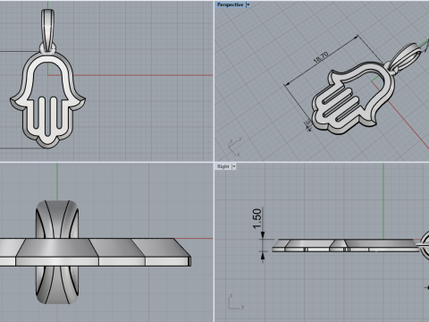This screenshot has width=429, height=322.
Task: Click the Right viewport title label
Action: click(x=223, y=166)
